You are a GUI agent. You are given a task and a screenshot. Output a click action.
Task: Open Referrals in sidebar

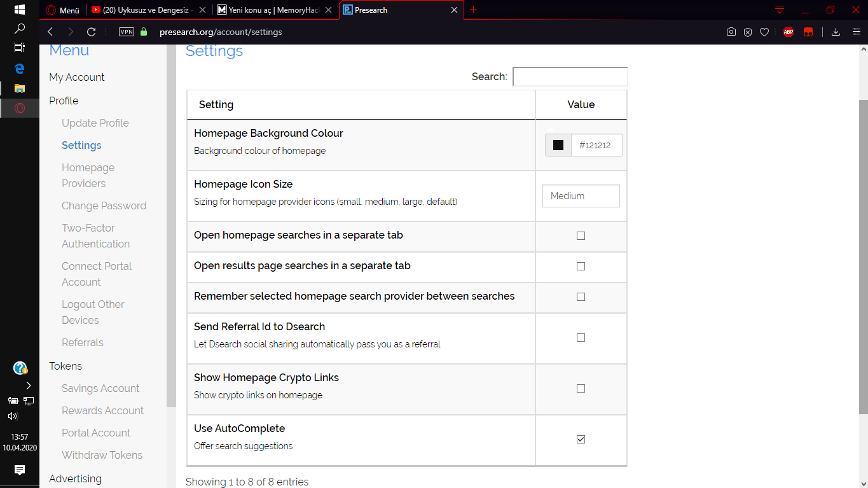tap(83, 342)
